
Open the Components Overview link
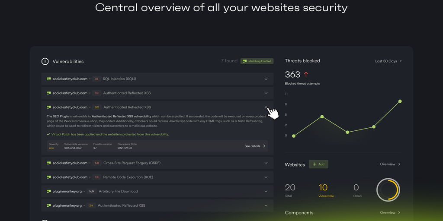pos(390,213)
